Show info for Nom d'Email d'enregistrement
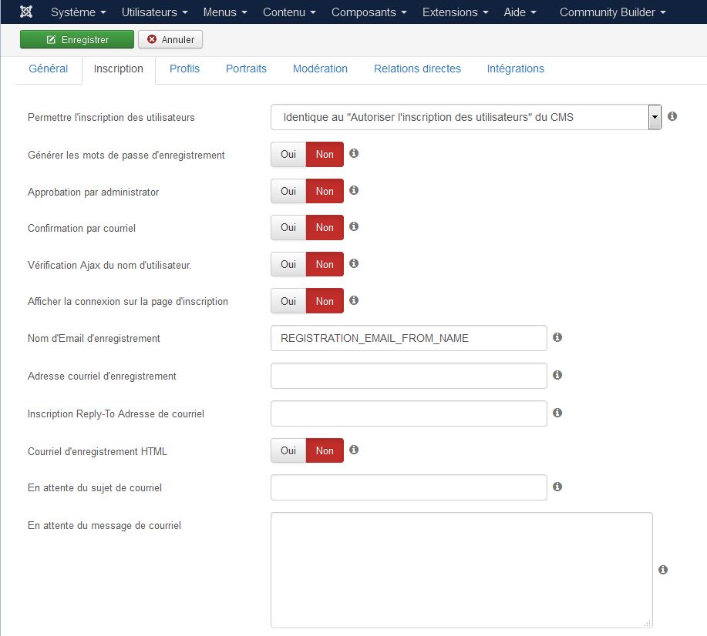 coord(557,337)
